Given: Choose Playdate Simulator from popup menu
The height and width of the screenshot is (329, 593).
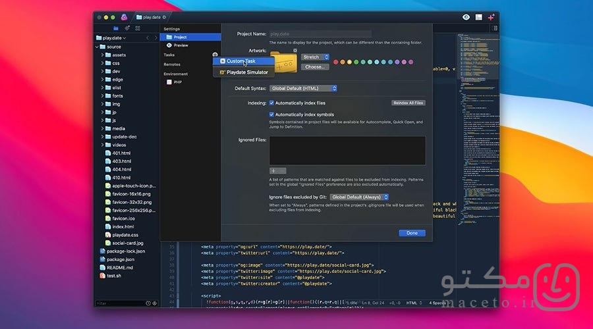Looking at the screenshot, I should pyautogui.click(x=244, y=72).
